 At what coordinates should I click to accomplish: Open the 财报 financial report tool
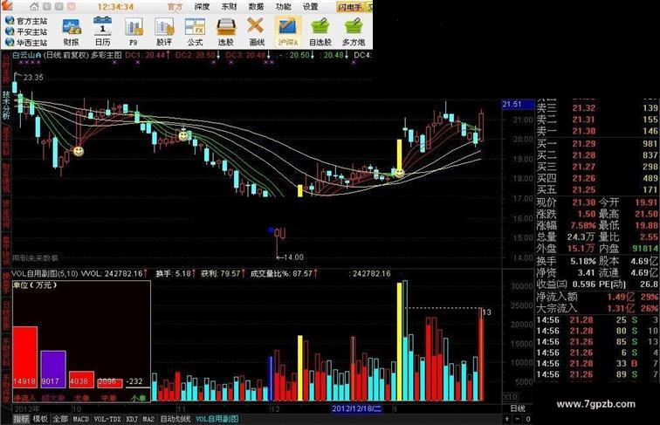(71, 32)
